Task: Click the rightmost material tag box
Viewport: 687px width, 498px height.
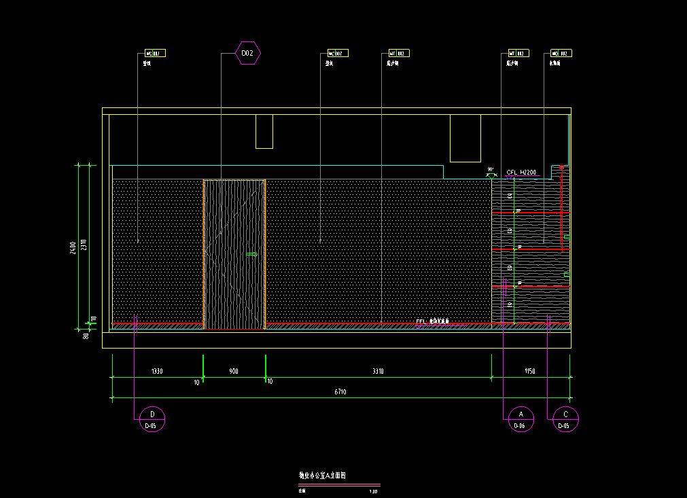Action: 561,53
